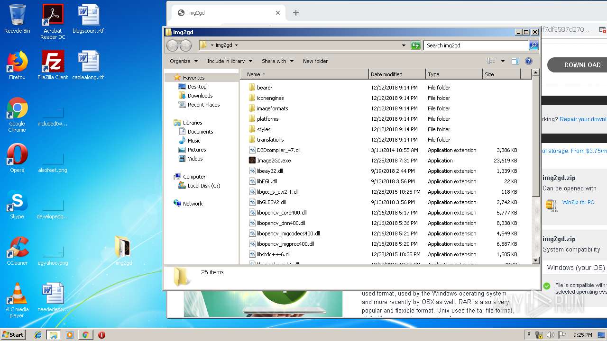Launch Acrobat Reader DC from desktop

coord(53,22)
